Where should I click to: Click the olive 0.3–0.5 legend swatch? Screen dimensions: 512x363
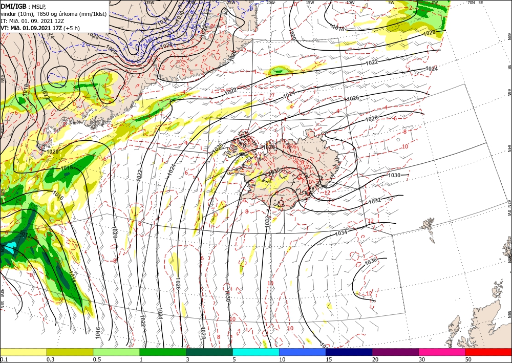[x=70, y=352]
